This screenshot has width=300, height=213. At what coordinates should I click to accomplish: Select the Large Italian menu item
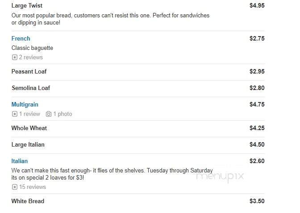pos(28,145)
